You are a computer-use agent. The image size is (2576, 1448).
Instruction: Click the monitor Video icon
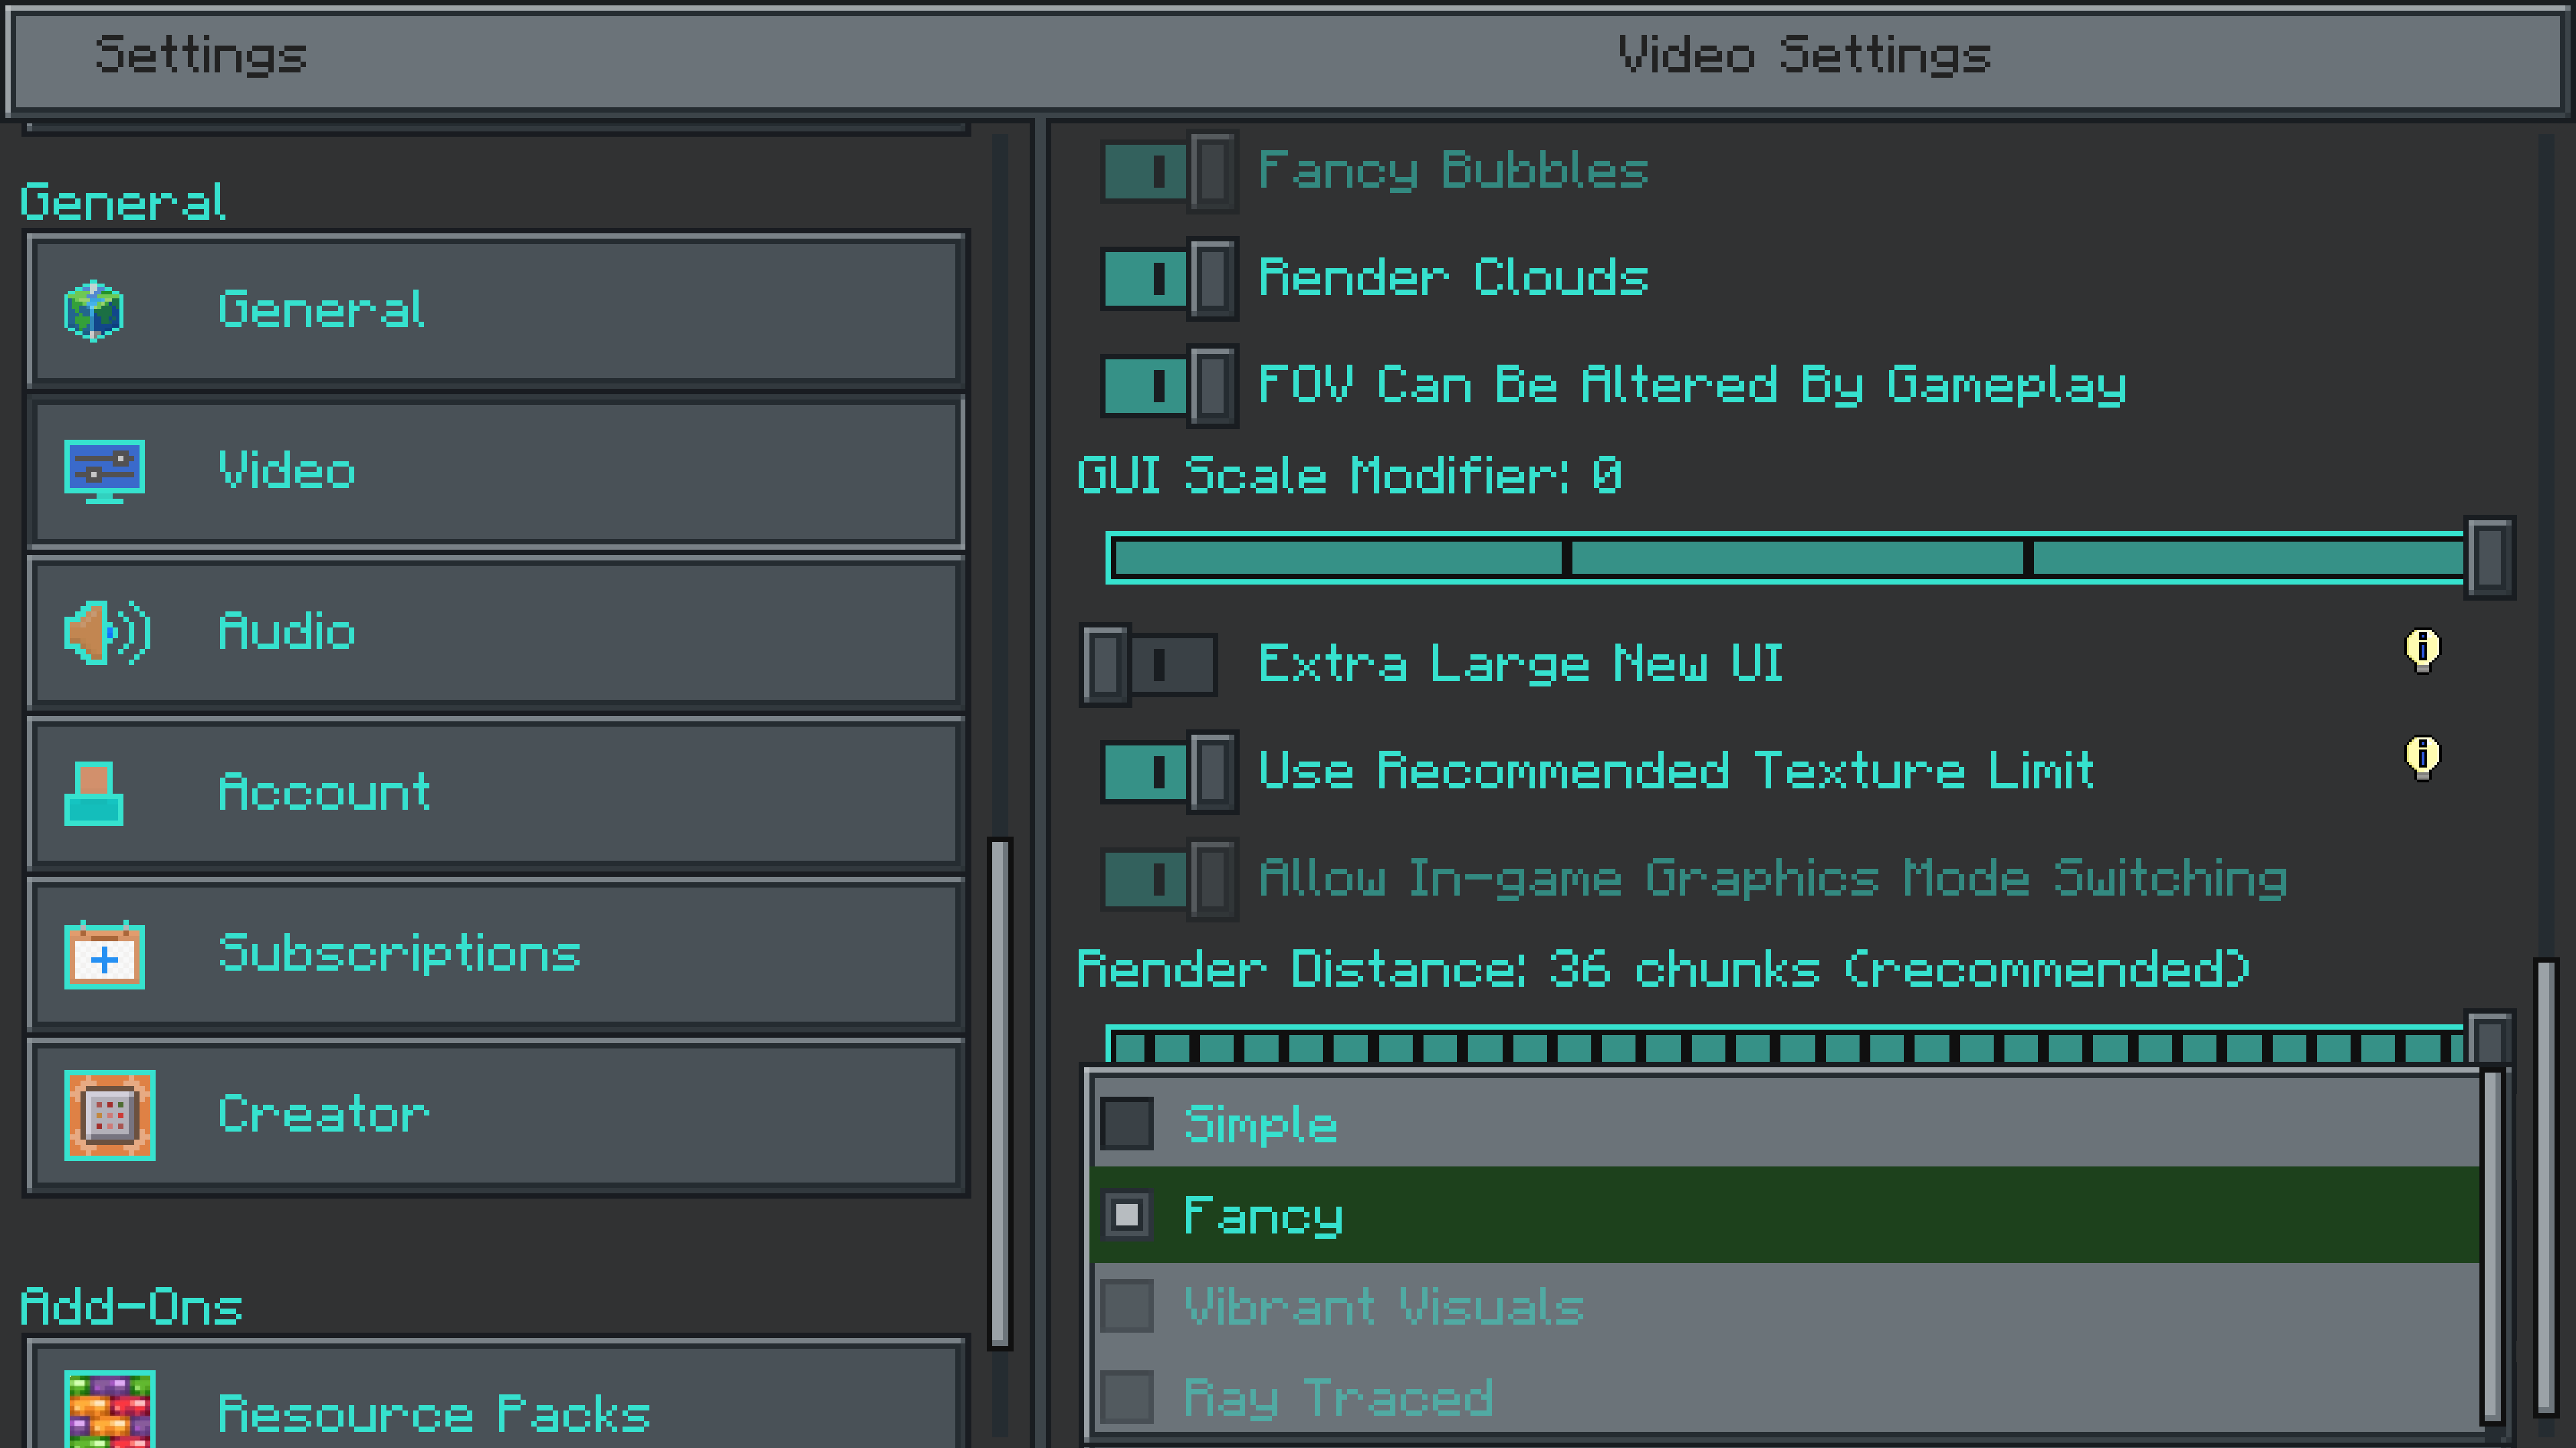point(104,471)
